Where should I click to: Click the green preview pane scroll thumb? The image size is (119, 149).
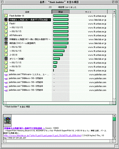click(x=114, y=119)
